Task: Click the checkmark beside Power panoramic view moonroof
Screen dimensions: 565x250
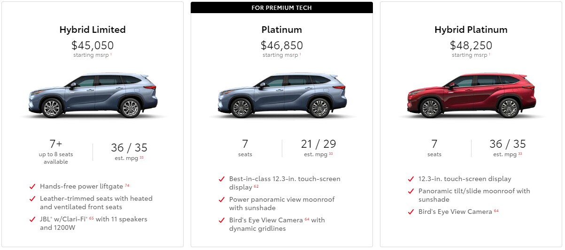Action: (x=222, y=199)
